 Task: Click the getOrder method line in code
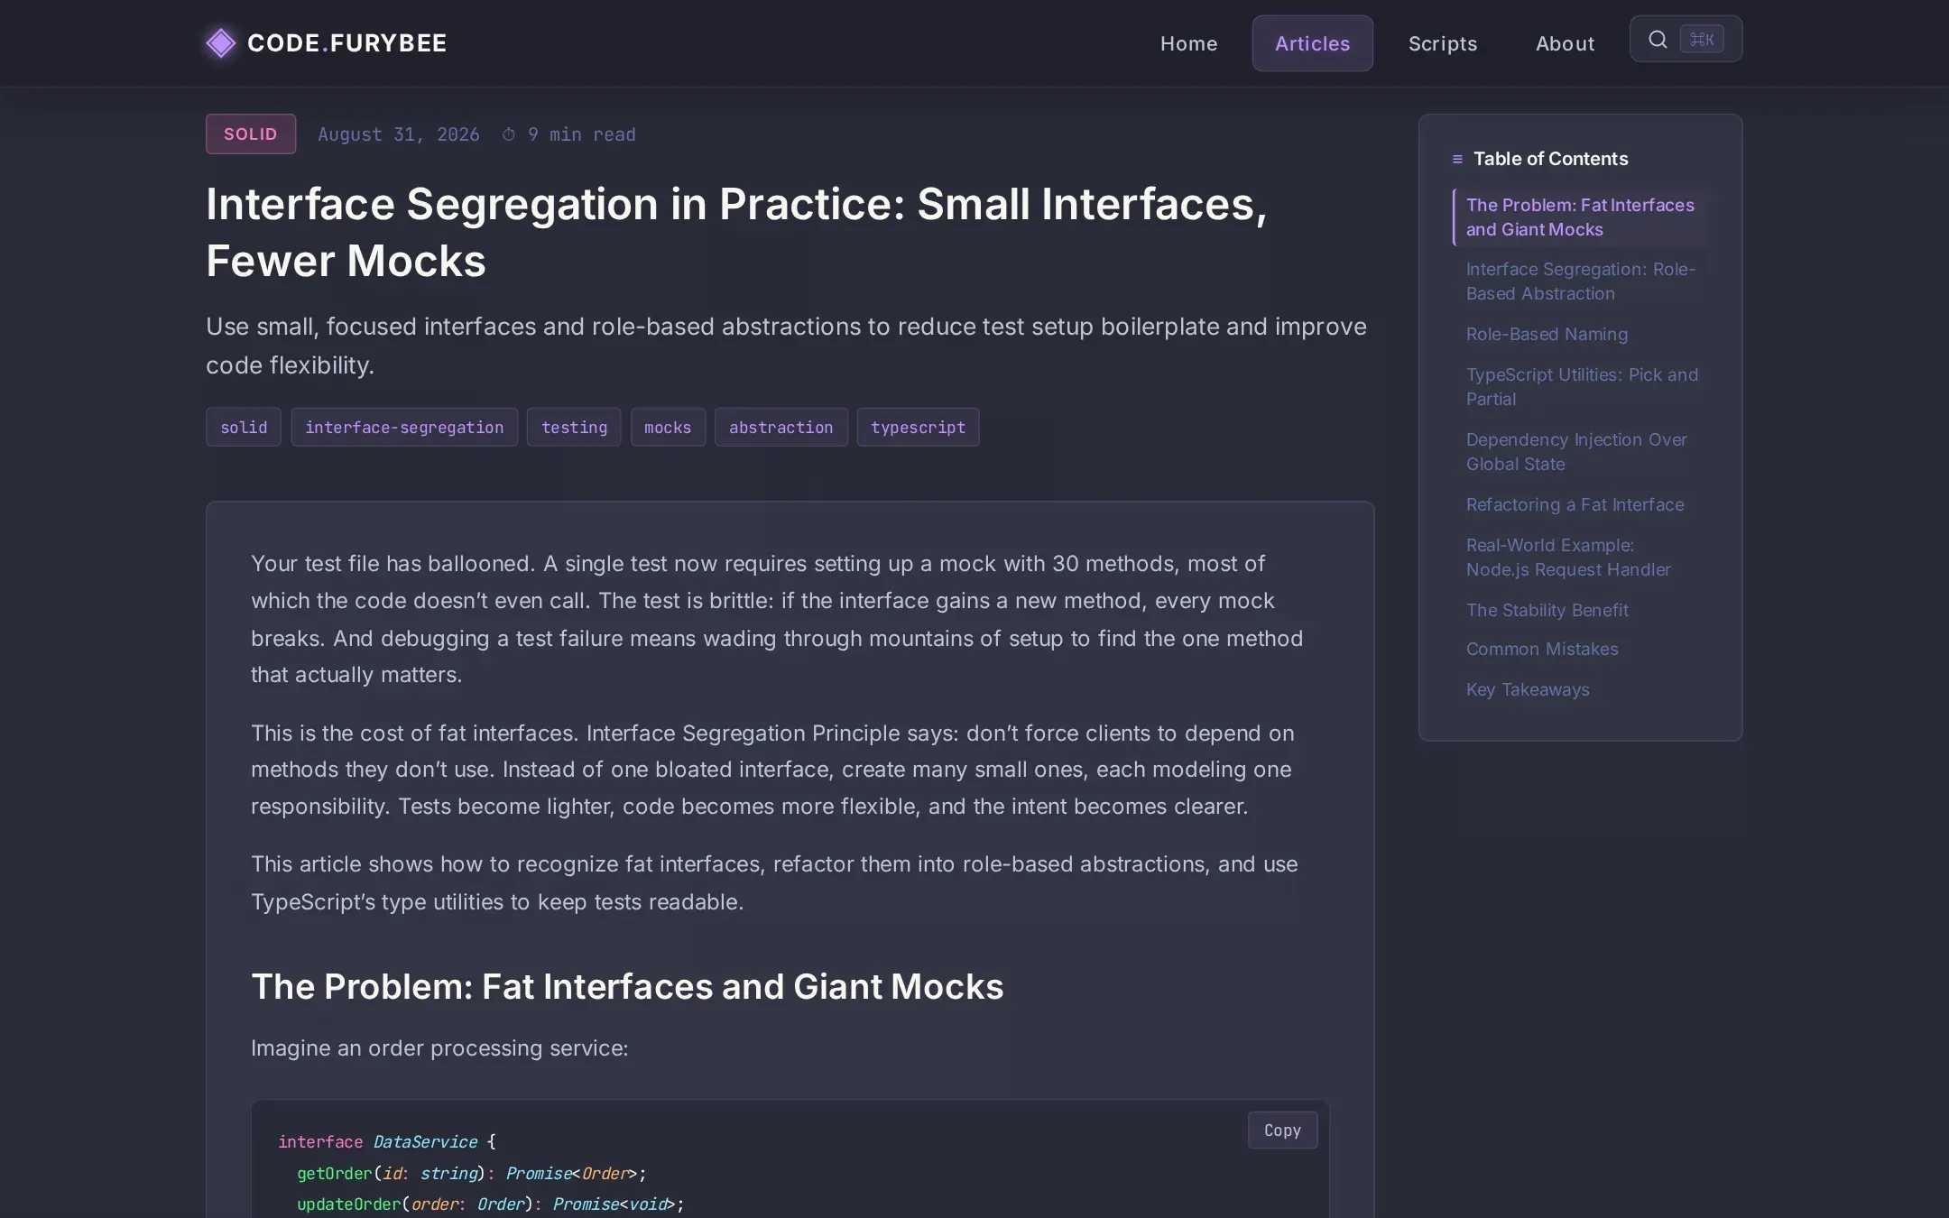pyautogui.click(x=472, y=1173)
